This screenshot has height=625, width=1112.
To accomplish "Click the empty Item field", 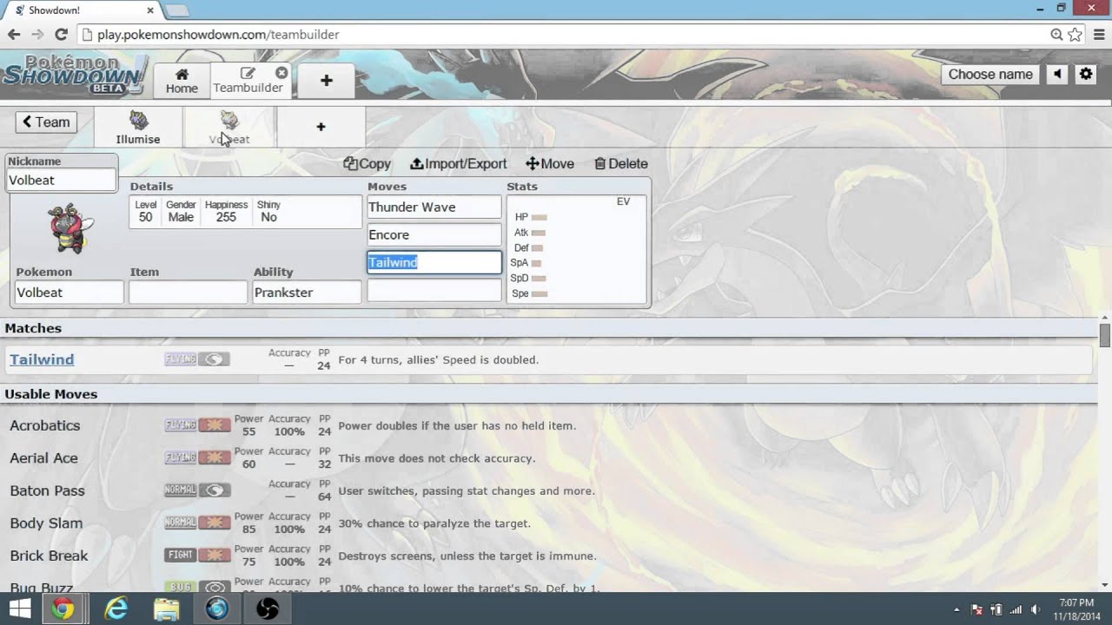I will pos(188,293).
